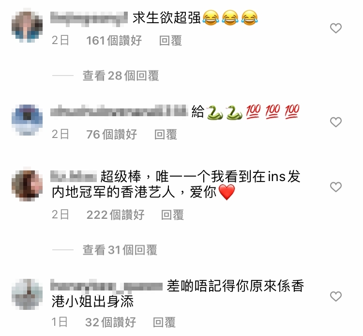Reply to the 香港小姐出身 comment
This screenshot has width=363, height=336.
tap(164, 322)
